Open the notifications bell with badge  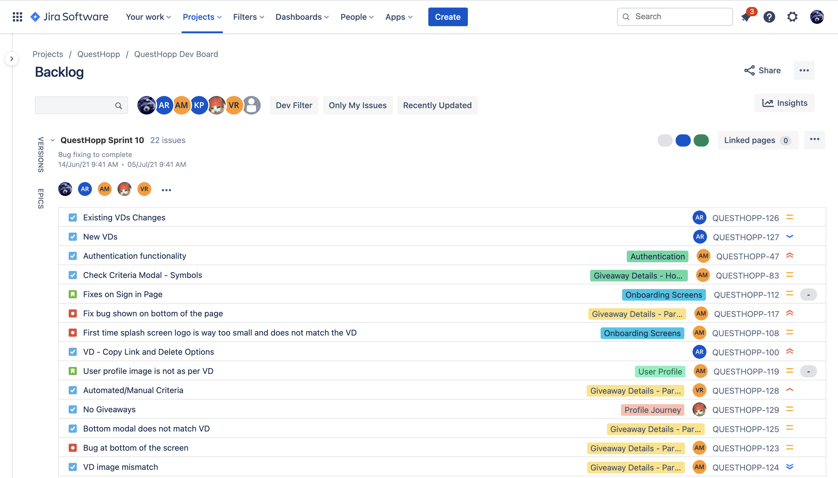pos(746,17)
